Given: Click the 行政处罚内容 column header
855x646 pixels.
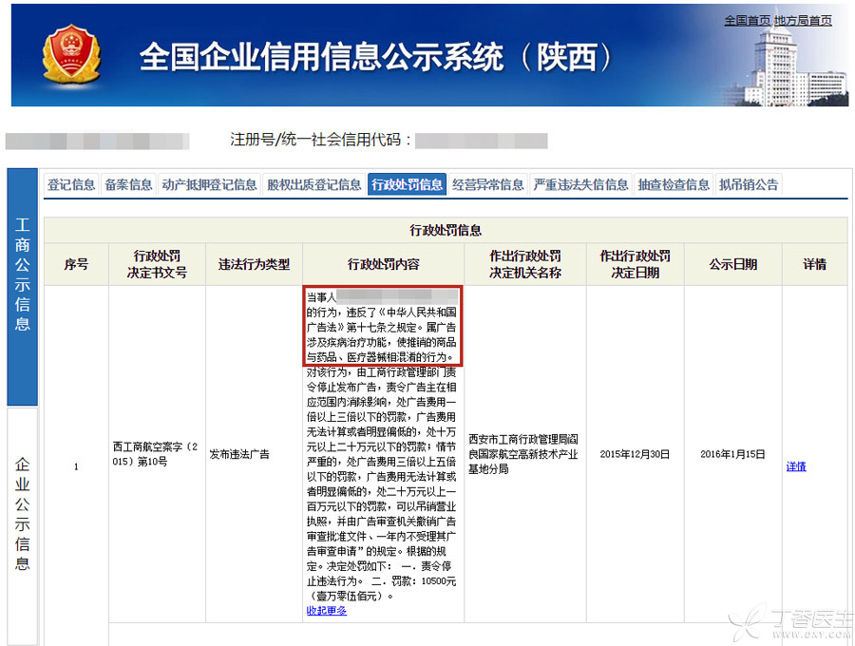Looking at the screenshot, I should coord(384,264).
